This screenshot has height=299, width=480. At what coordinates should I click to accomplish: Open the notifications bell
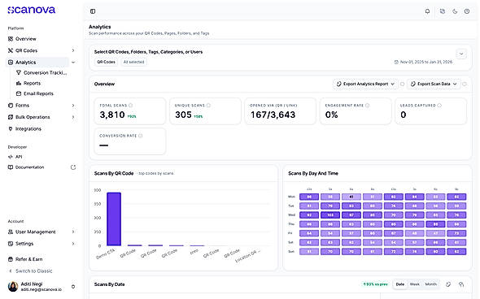point(427,11)
